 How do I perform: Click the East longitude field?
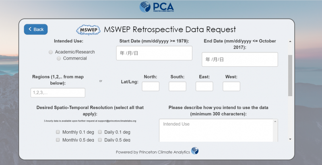(x=204, y=86)
